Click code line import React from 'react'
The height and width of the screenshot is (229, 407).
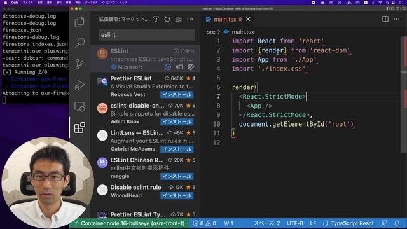pyautogui.click(x=278, y=41)
